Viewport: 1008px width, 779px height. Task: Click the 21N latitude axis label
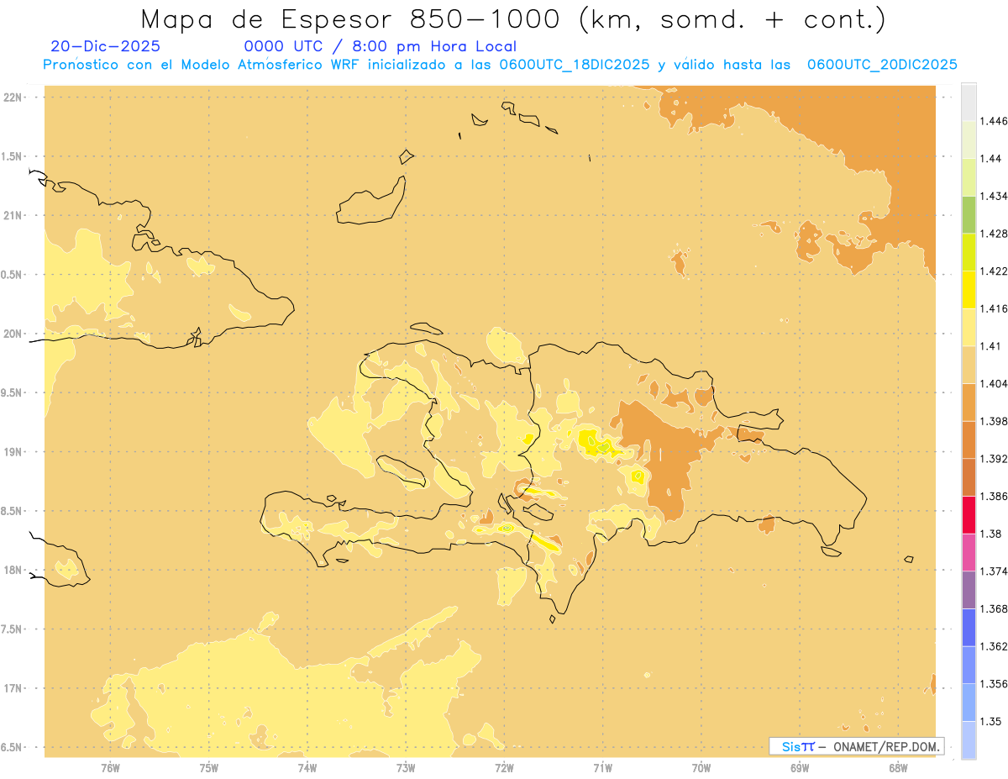click(x=14, y=216)
